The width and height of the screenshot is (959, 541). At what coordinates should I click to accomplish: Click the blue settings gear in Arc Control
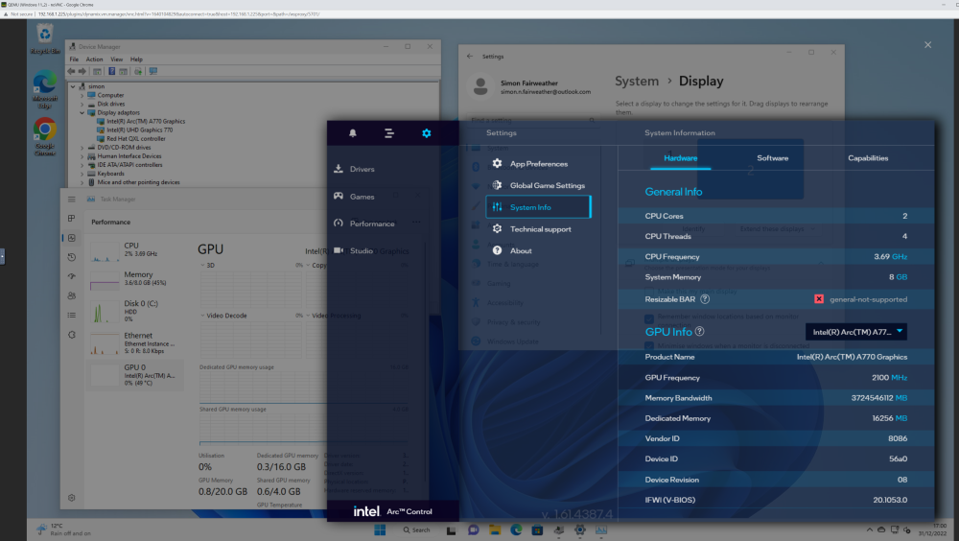tap(427, 132)
